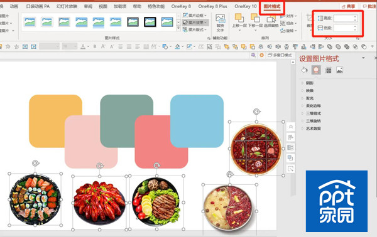Open the OneKey 8 ribbon tab
This screenshot has height=237, width=377.
click(x=181, y=6)
